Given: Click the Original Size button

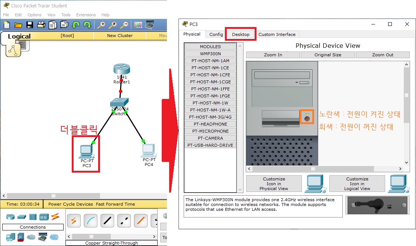Looking at the screenshot, I should coord(328,55).
